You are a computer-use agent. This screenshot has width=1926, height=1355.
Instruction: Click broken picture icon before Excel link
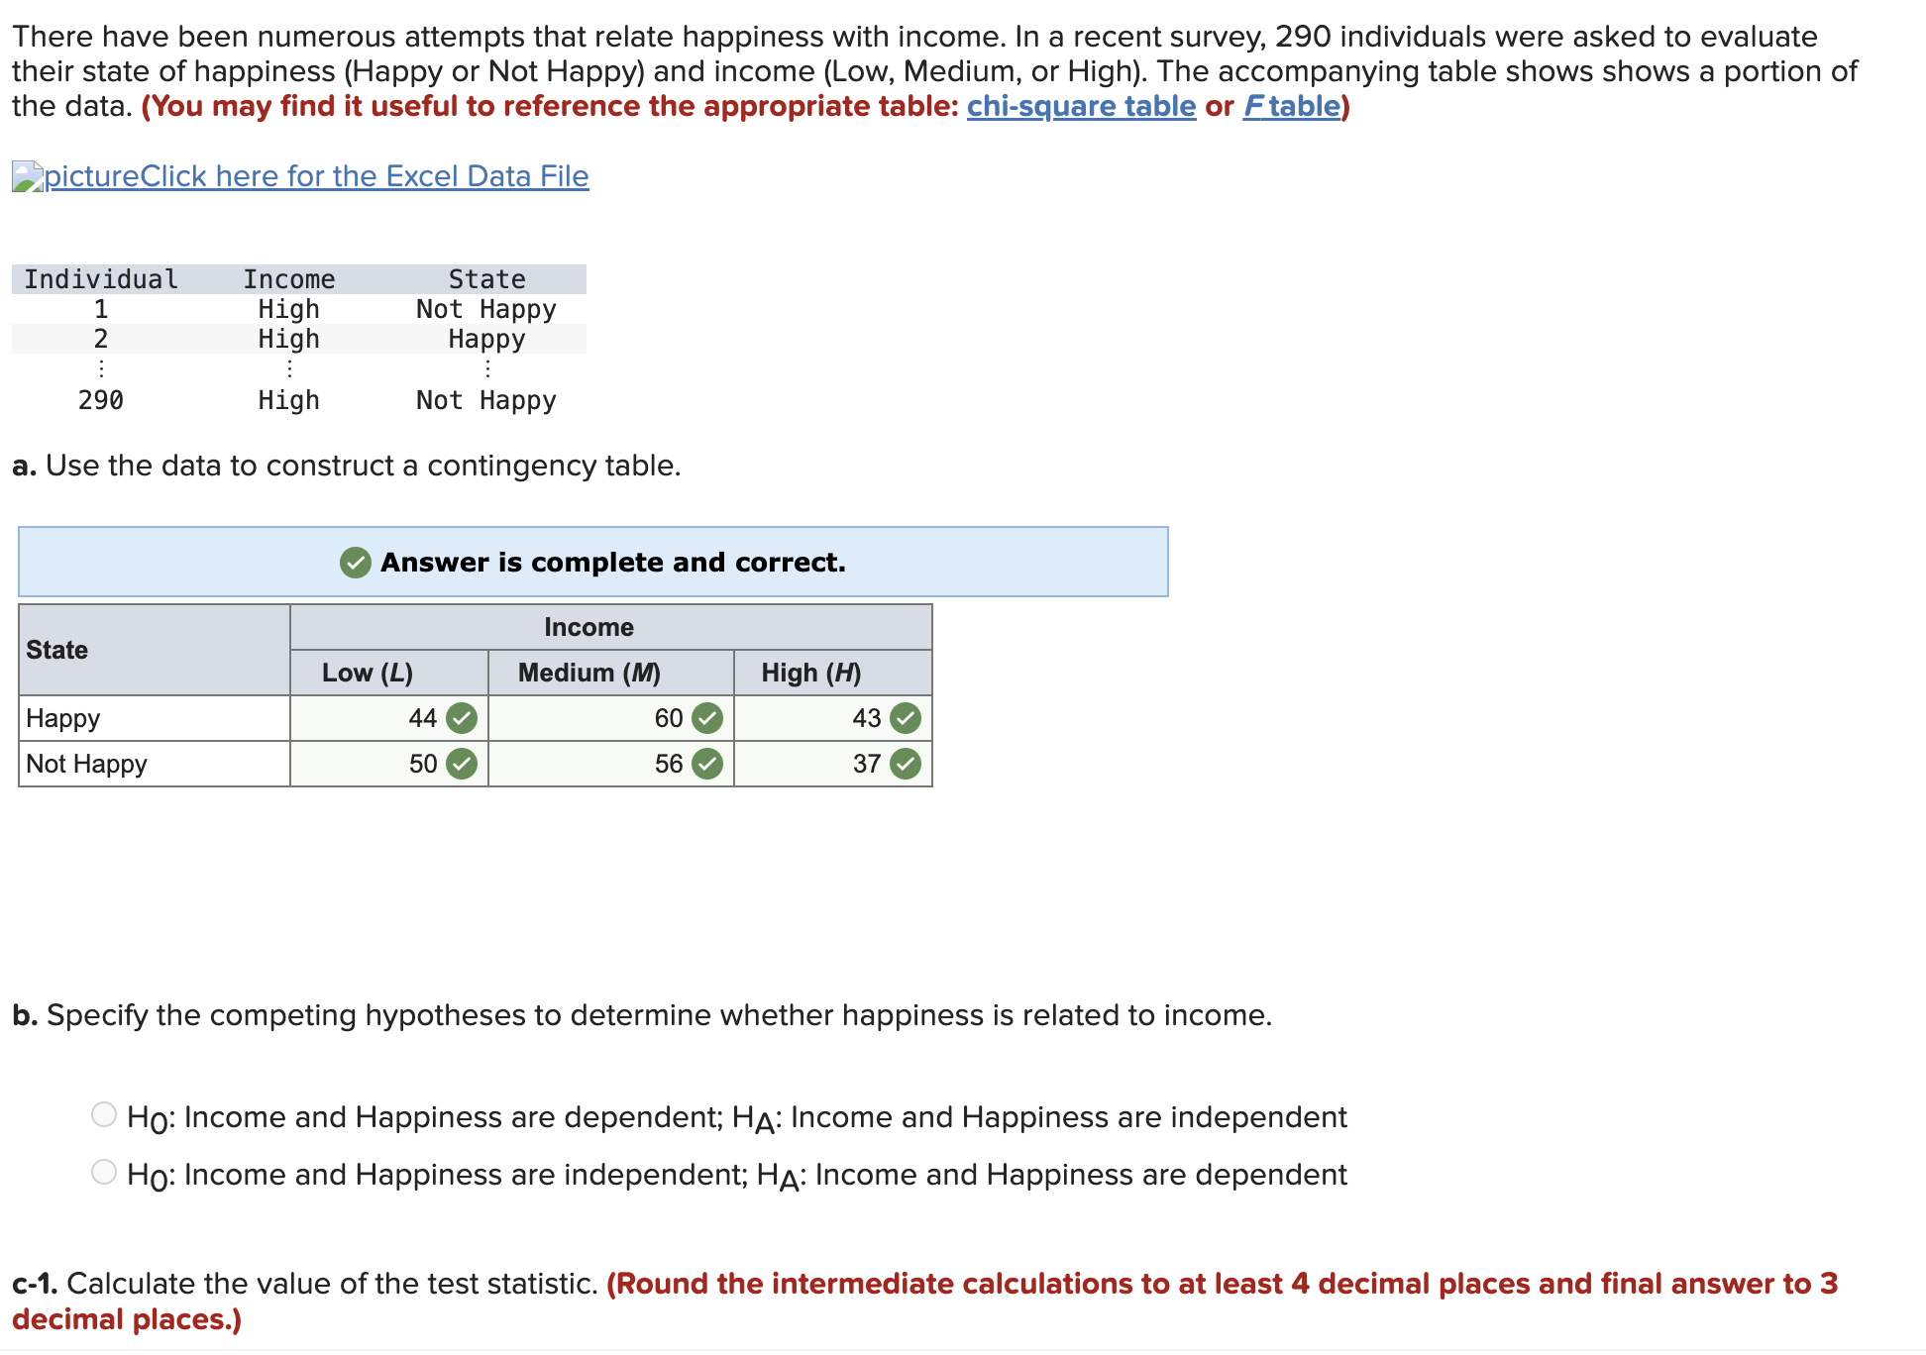(x=27, y=176)
